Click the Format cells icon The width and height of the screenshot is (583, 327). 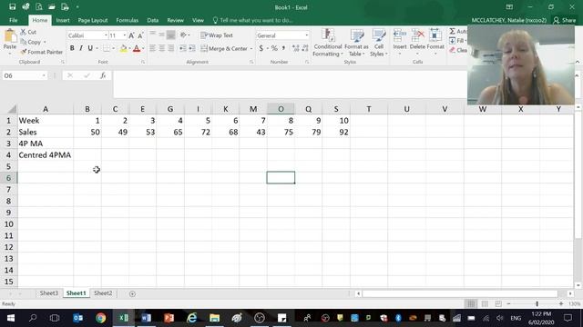click(x=435, y=35)
